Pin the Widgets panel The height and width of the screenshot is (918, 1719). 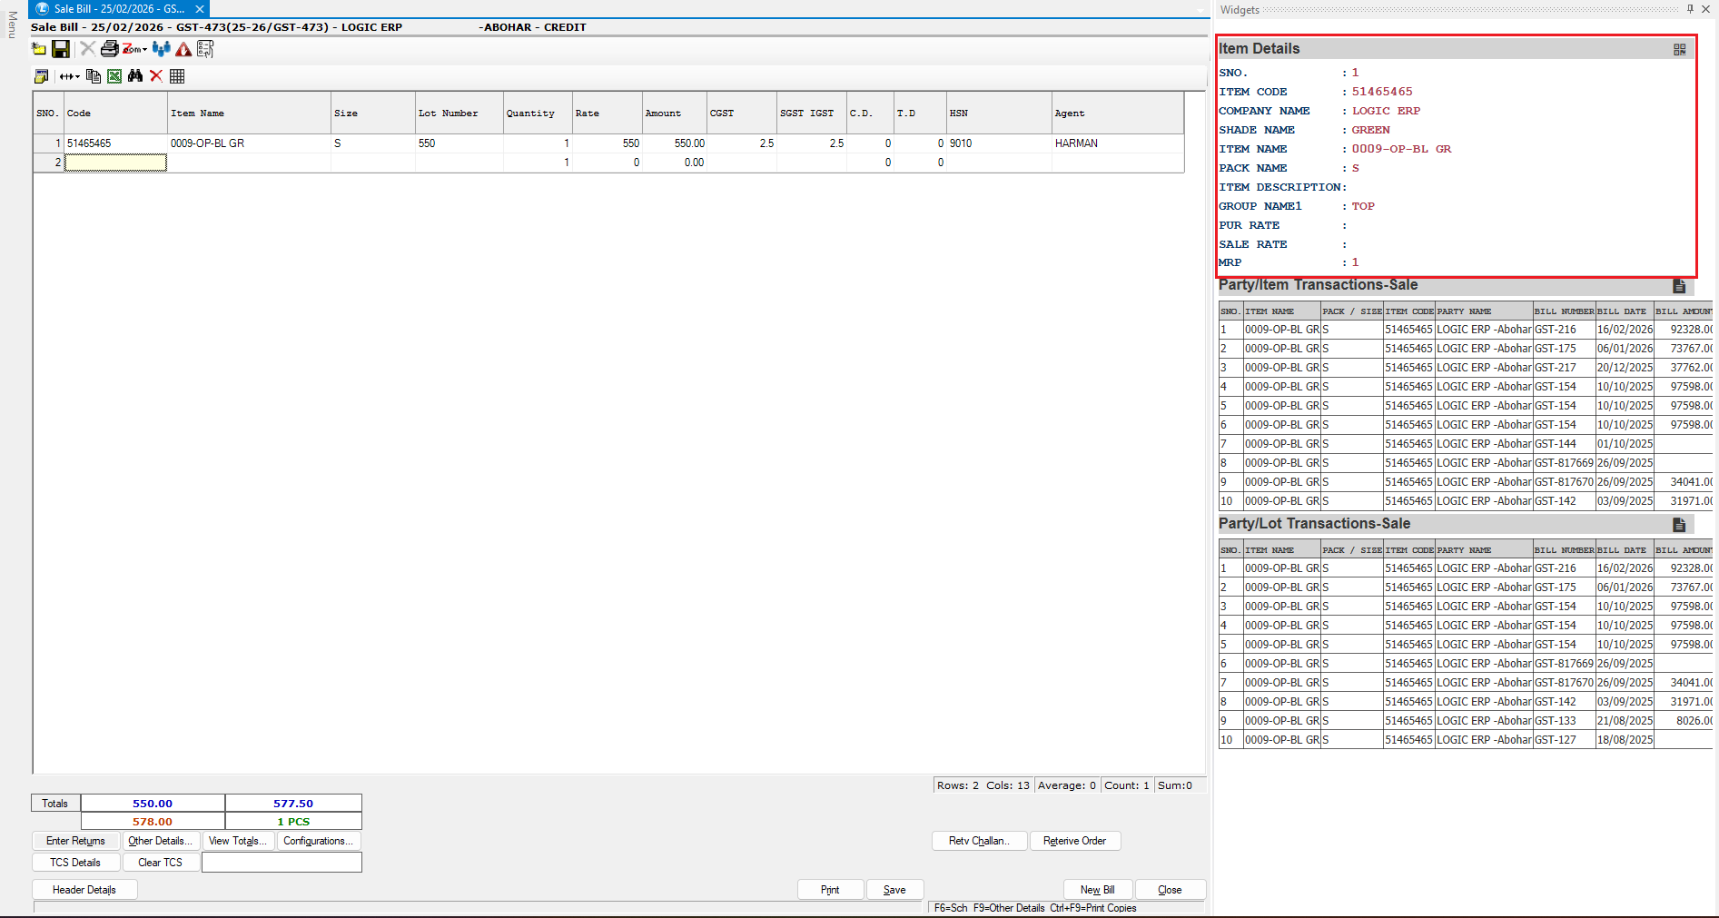pos(1690,9)
